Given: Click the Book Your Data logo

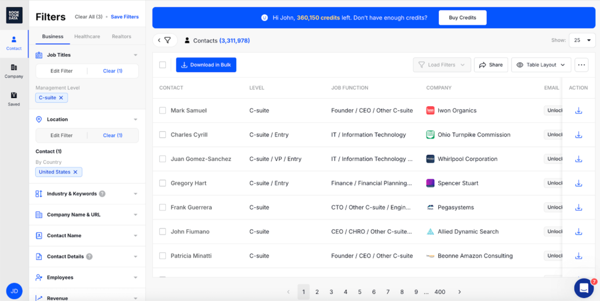Looking at the screenshot, I should pyautogui.click(x=14, y=15).
